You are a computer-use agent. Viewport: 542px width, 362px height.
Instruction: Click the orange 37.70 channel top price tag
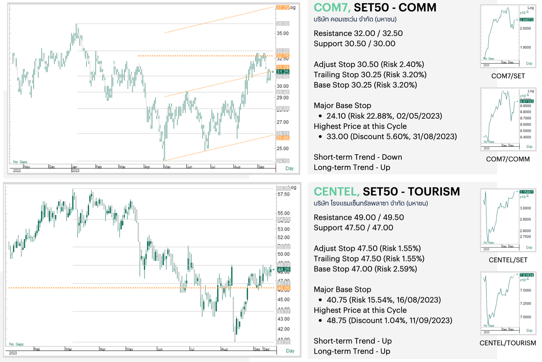point(283,7)
